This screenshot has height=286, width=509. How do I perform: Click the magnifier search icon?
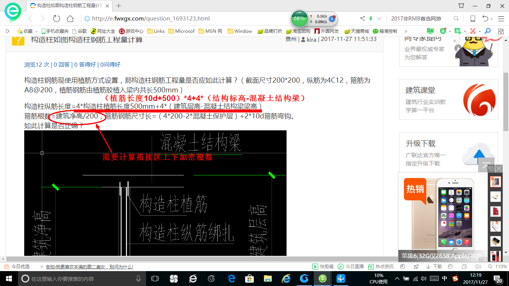456,19
